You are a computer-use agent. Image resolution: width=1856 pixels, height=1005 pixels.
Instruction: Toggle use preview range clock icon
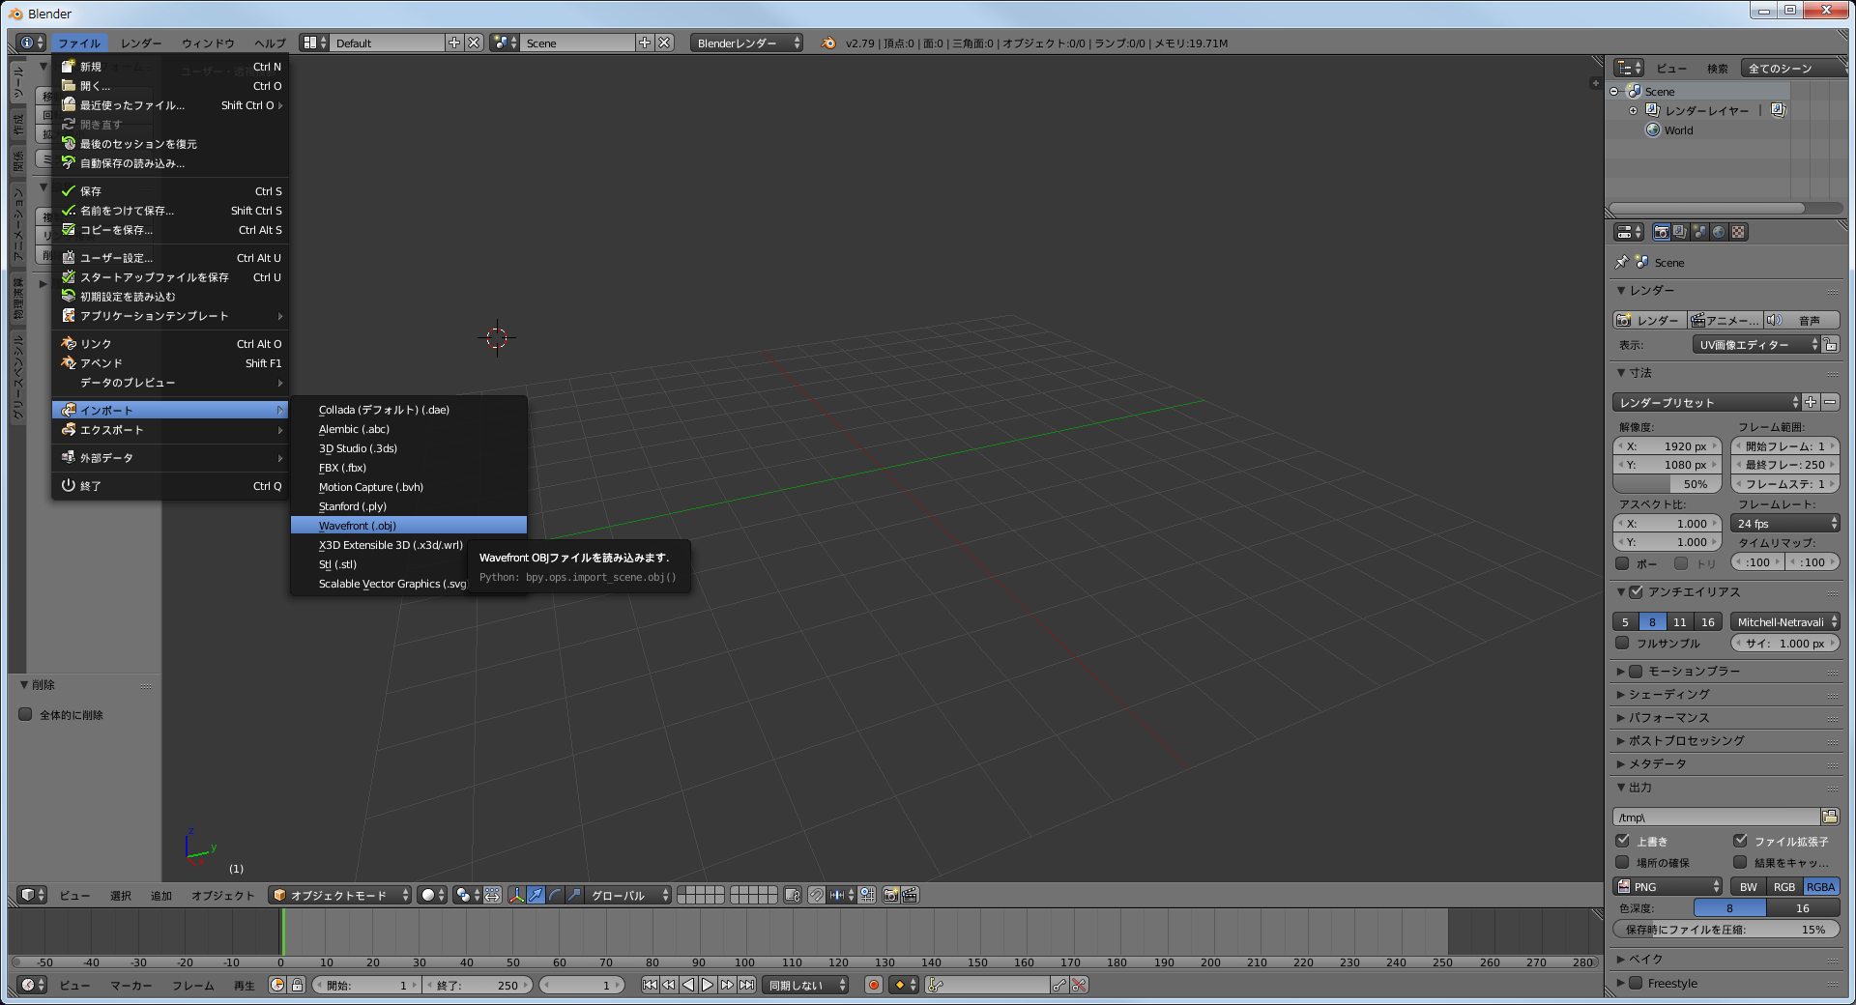click(x=277, y=985)
